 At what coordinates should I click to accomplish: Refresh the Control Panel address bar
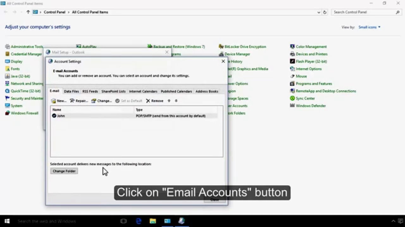click(x=325, y=12)
